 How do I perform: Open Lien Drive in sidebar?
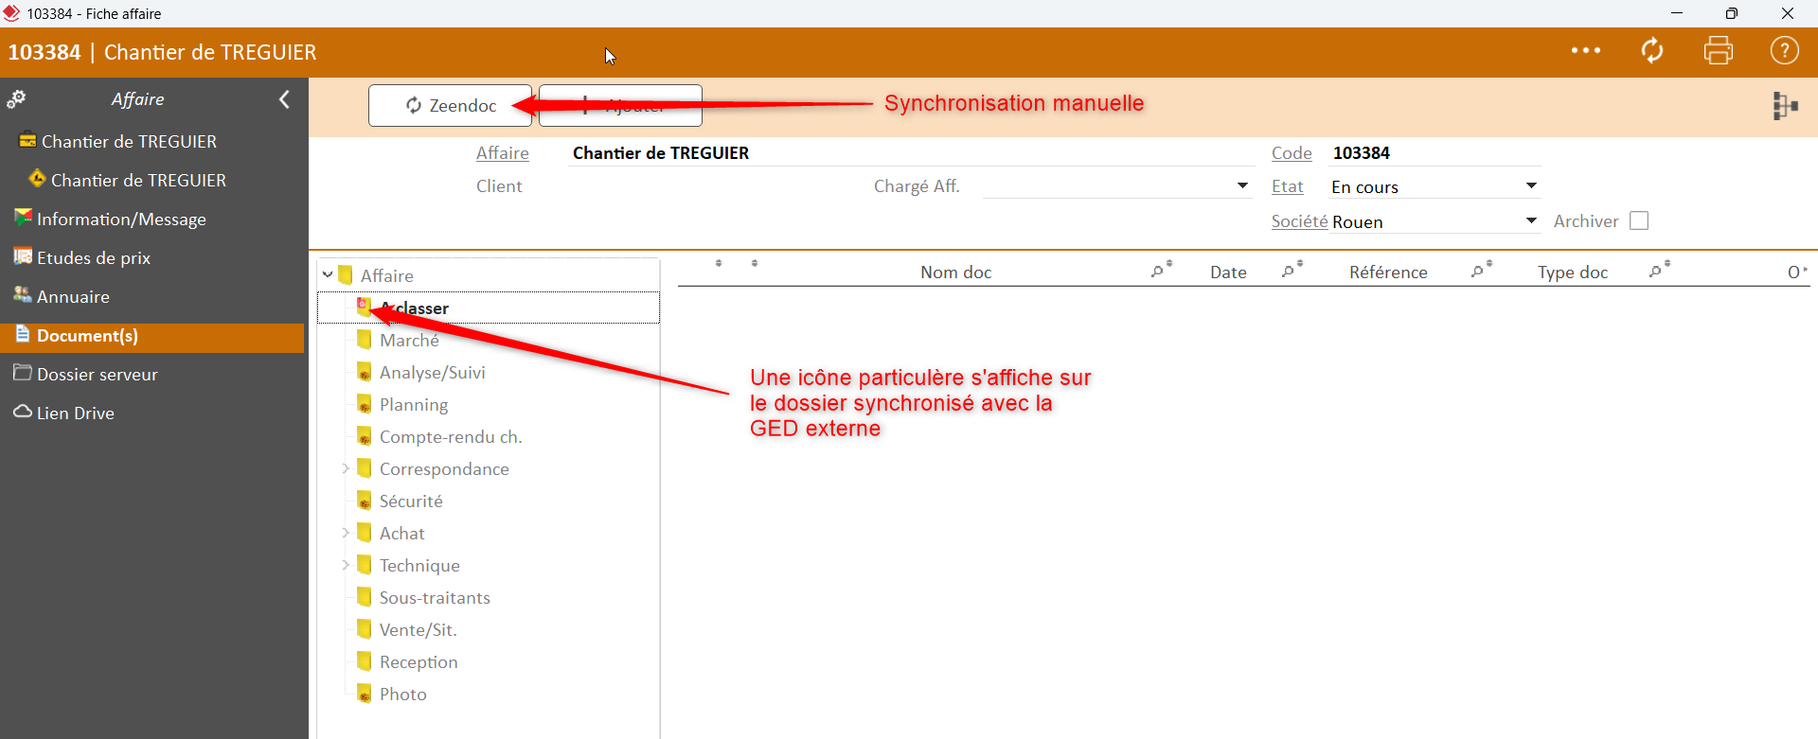75,413
